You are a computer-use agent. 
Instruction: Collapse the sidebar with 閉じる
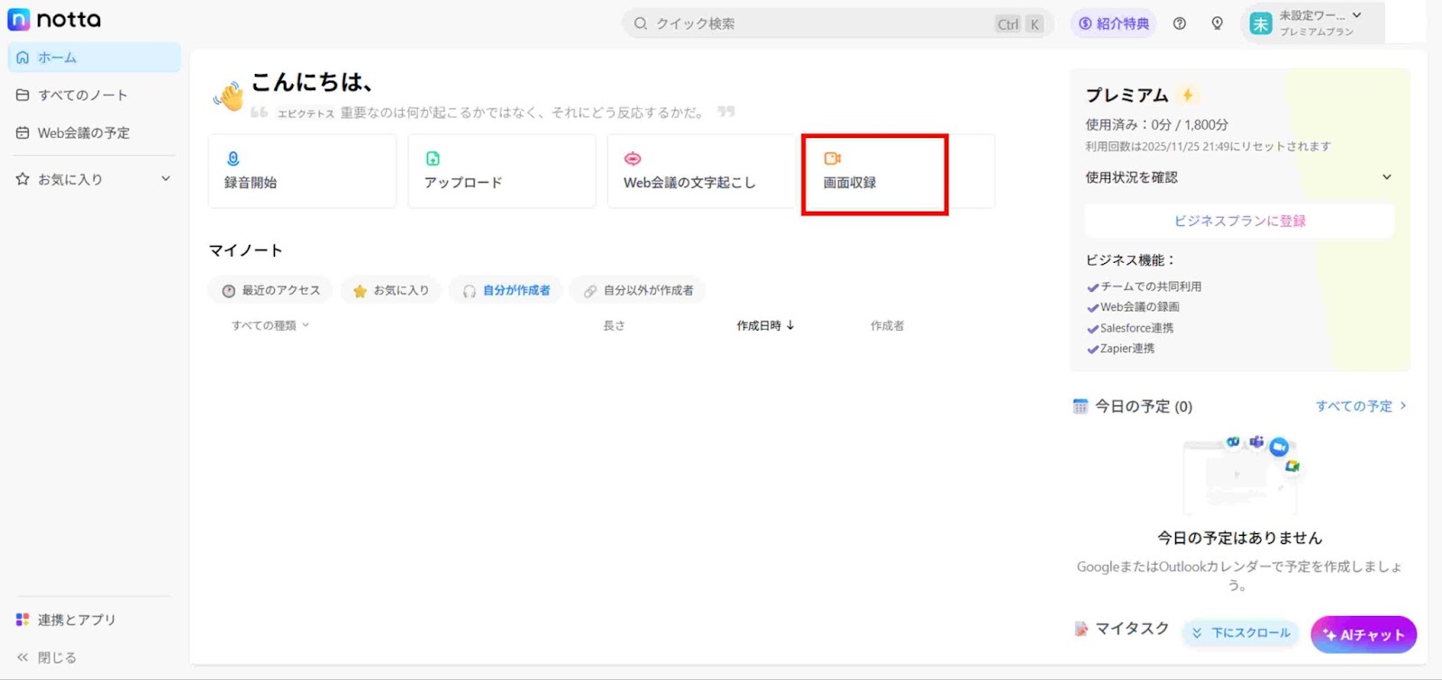click(x=47, y=657)
